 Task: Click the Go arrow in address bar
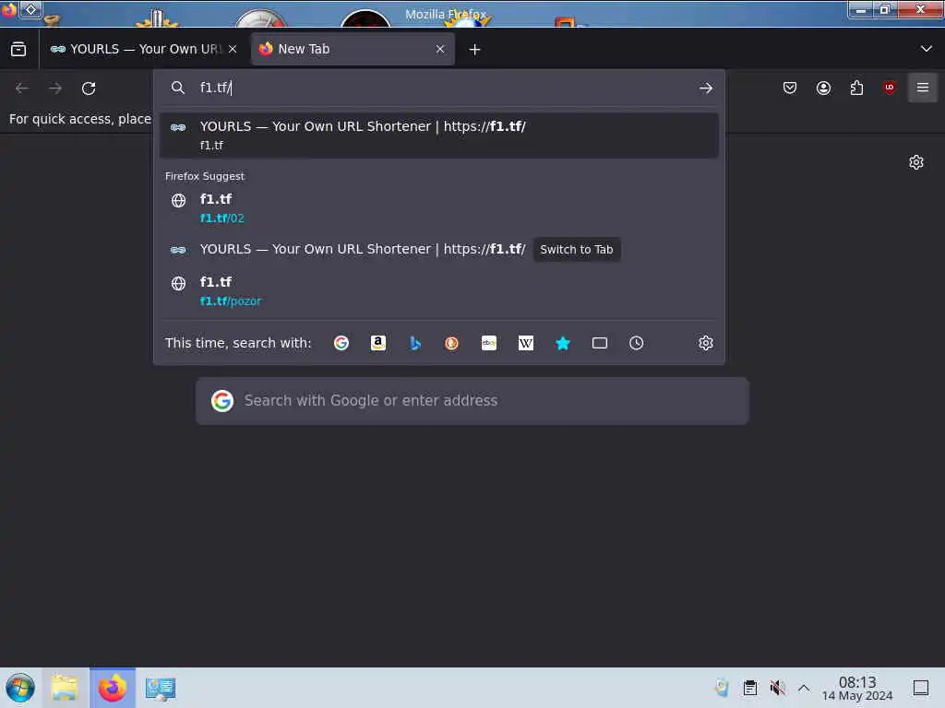click(706, 88)
